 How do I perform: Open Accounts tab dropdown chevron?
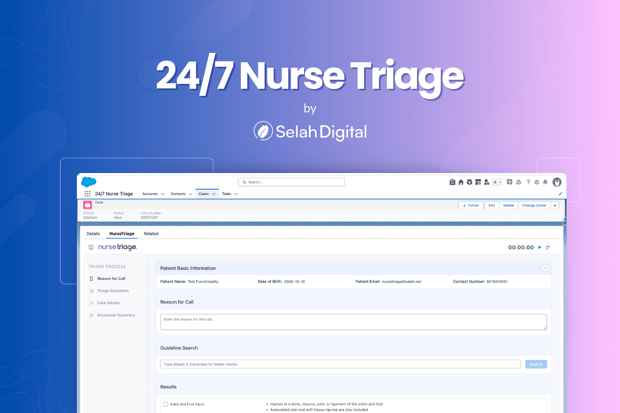click(162, 194)
